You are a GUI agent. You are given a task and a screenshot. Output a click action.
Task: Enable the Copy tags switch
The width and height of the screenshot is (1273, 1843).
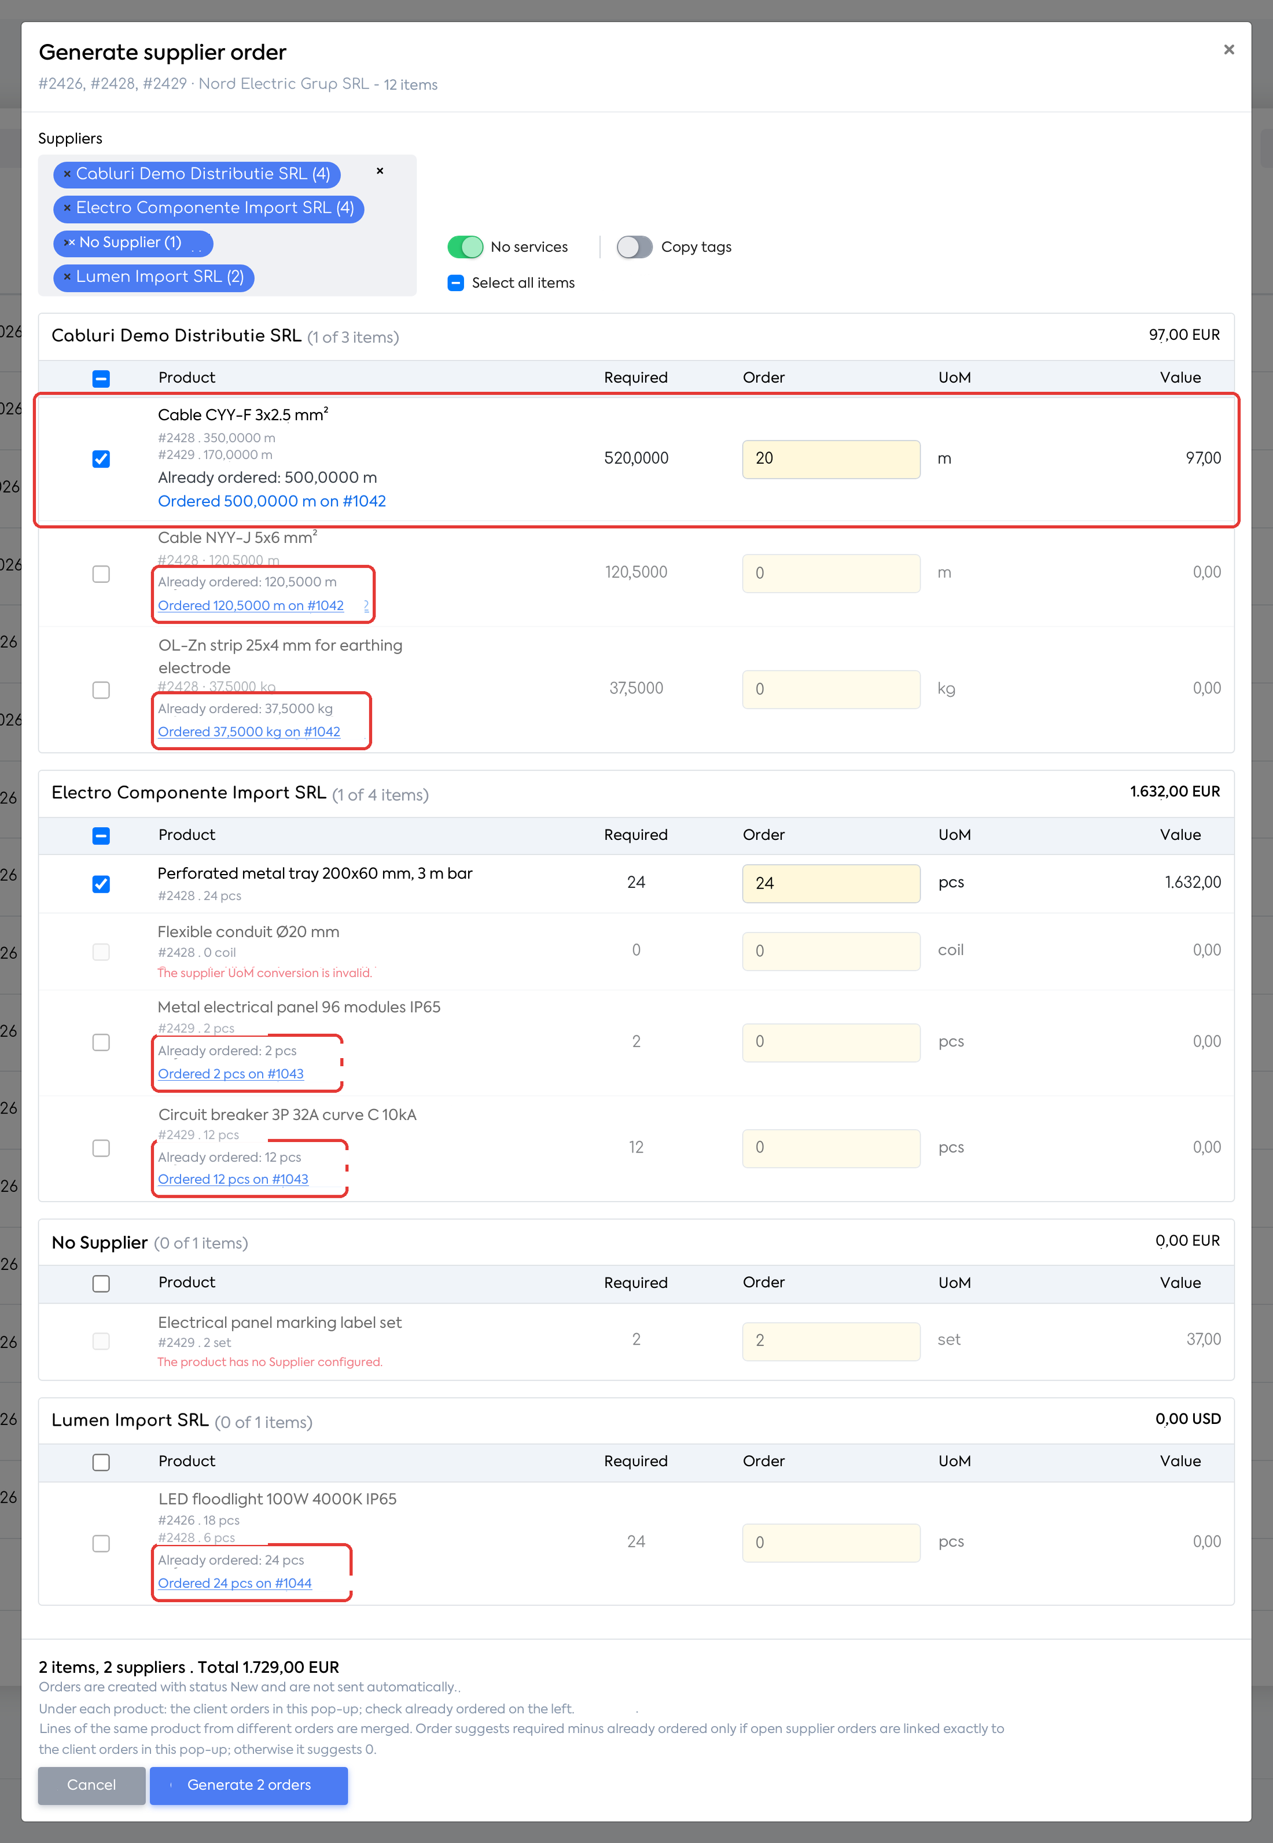click(x=634, y=247)
